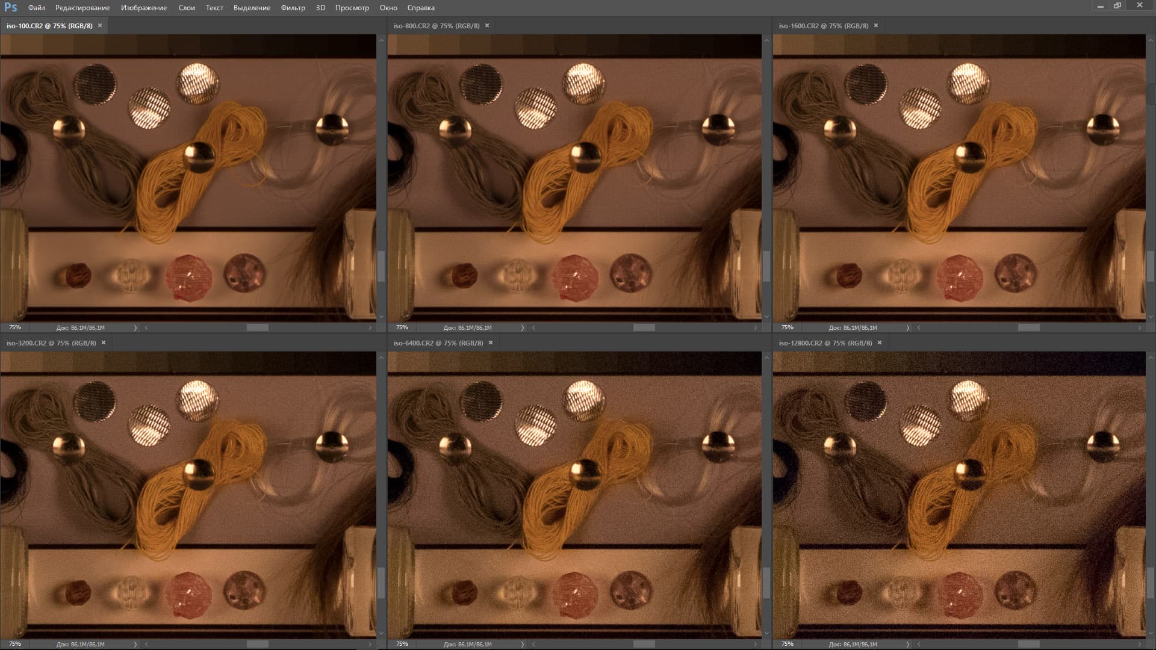
Task: Close the iso-100.CR2 document tab
Action: (x=100, y=25)
